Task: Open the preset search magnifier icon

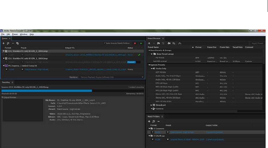Action: tap(180, 43)
